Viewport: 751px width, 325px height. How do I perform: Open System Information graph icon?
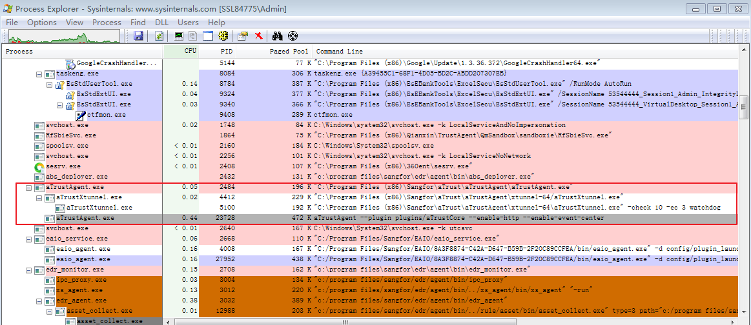[x=179, y=36]
